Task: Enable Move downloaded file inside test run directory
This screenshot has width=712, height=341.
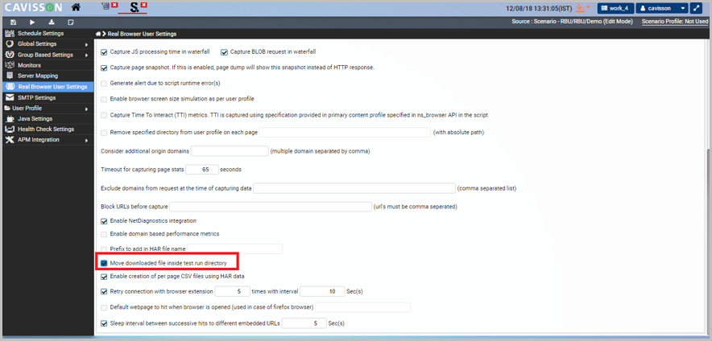Action: [x=104, y=263]
